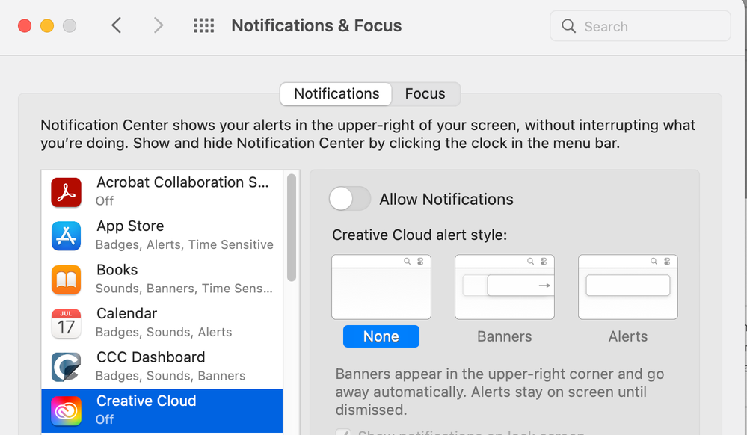Screen dimensions: 747x435
Task: Select the Books app icon
Action: point(67,280)
